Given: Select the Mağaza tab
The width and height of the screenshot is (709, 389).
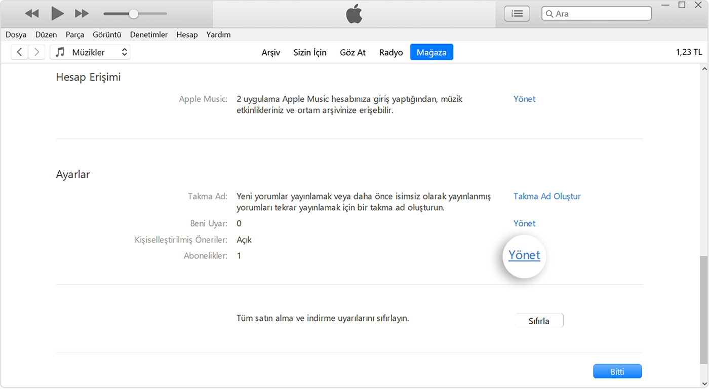Looking at the screenshot, I should (431, 52).
